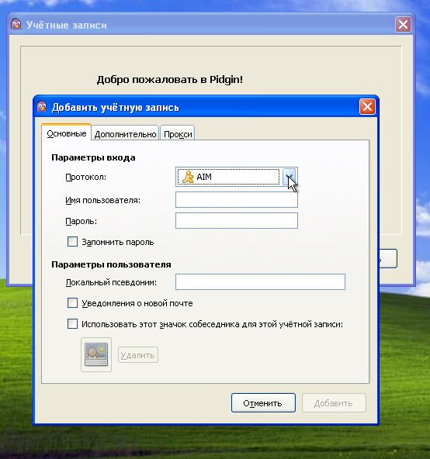Click Pidgin icon in Учётные записи title bar
The image size is (430, 459).
(16, 24)
